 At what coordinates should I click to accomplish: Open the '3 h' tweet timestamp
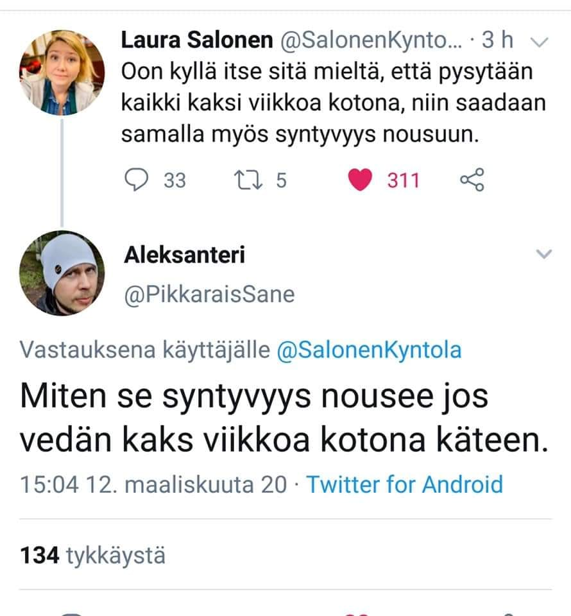[497, 41]
